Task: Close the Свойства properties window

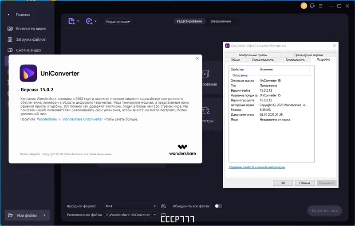Action: [335, 46]
